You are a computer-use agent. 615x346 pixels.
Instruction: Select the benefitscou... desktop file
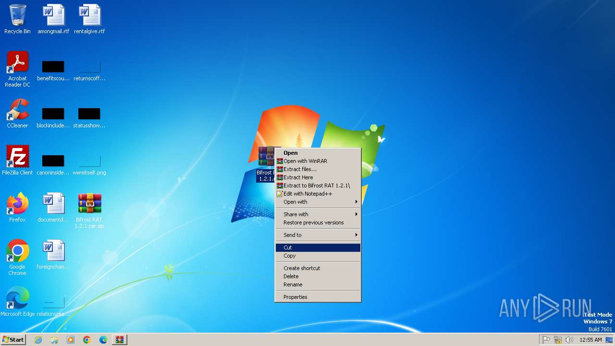[53, 70]
